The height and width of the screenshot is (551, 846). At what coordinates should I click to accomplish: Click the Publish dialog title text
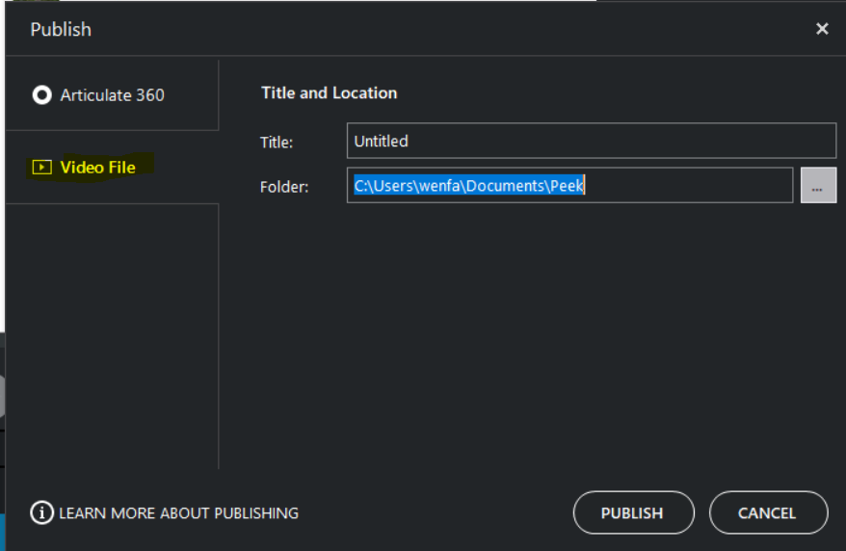tap(61, 29)
